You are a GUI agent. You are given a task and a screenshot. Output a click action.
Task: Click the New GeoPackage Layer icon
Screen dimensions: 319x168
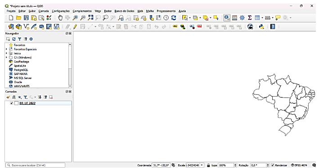(x=19, y=27)
